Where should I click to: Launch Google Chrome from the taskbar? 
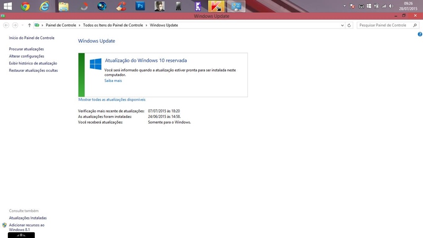coord(25,6)
